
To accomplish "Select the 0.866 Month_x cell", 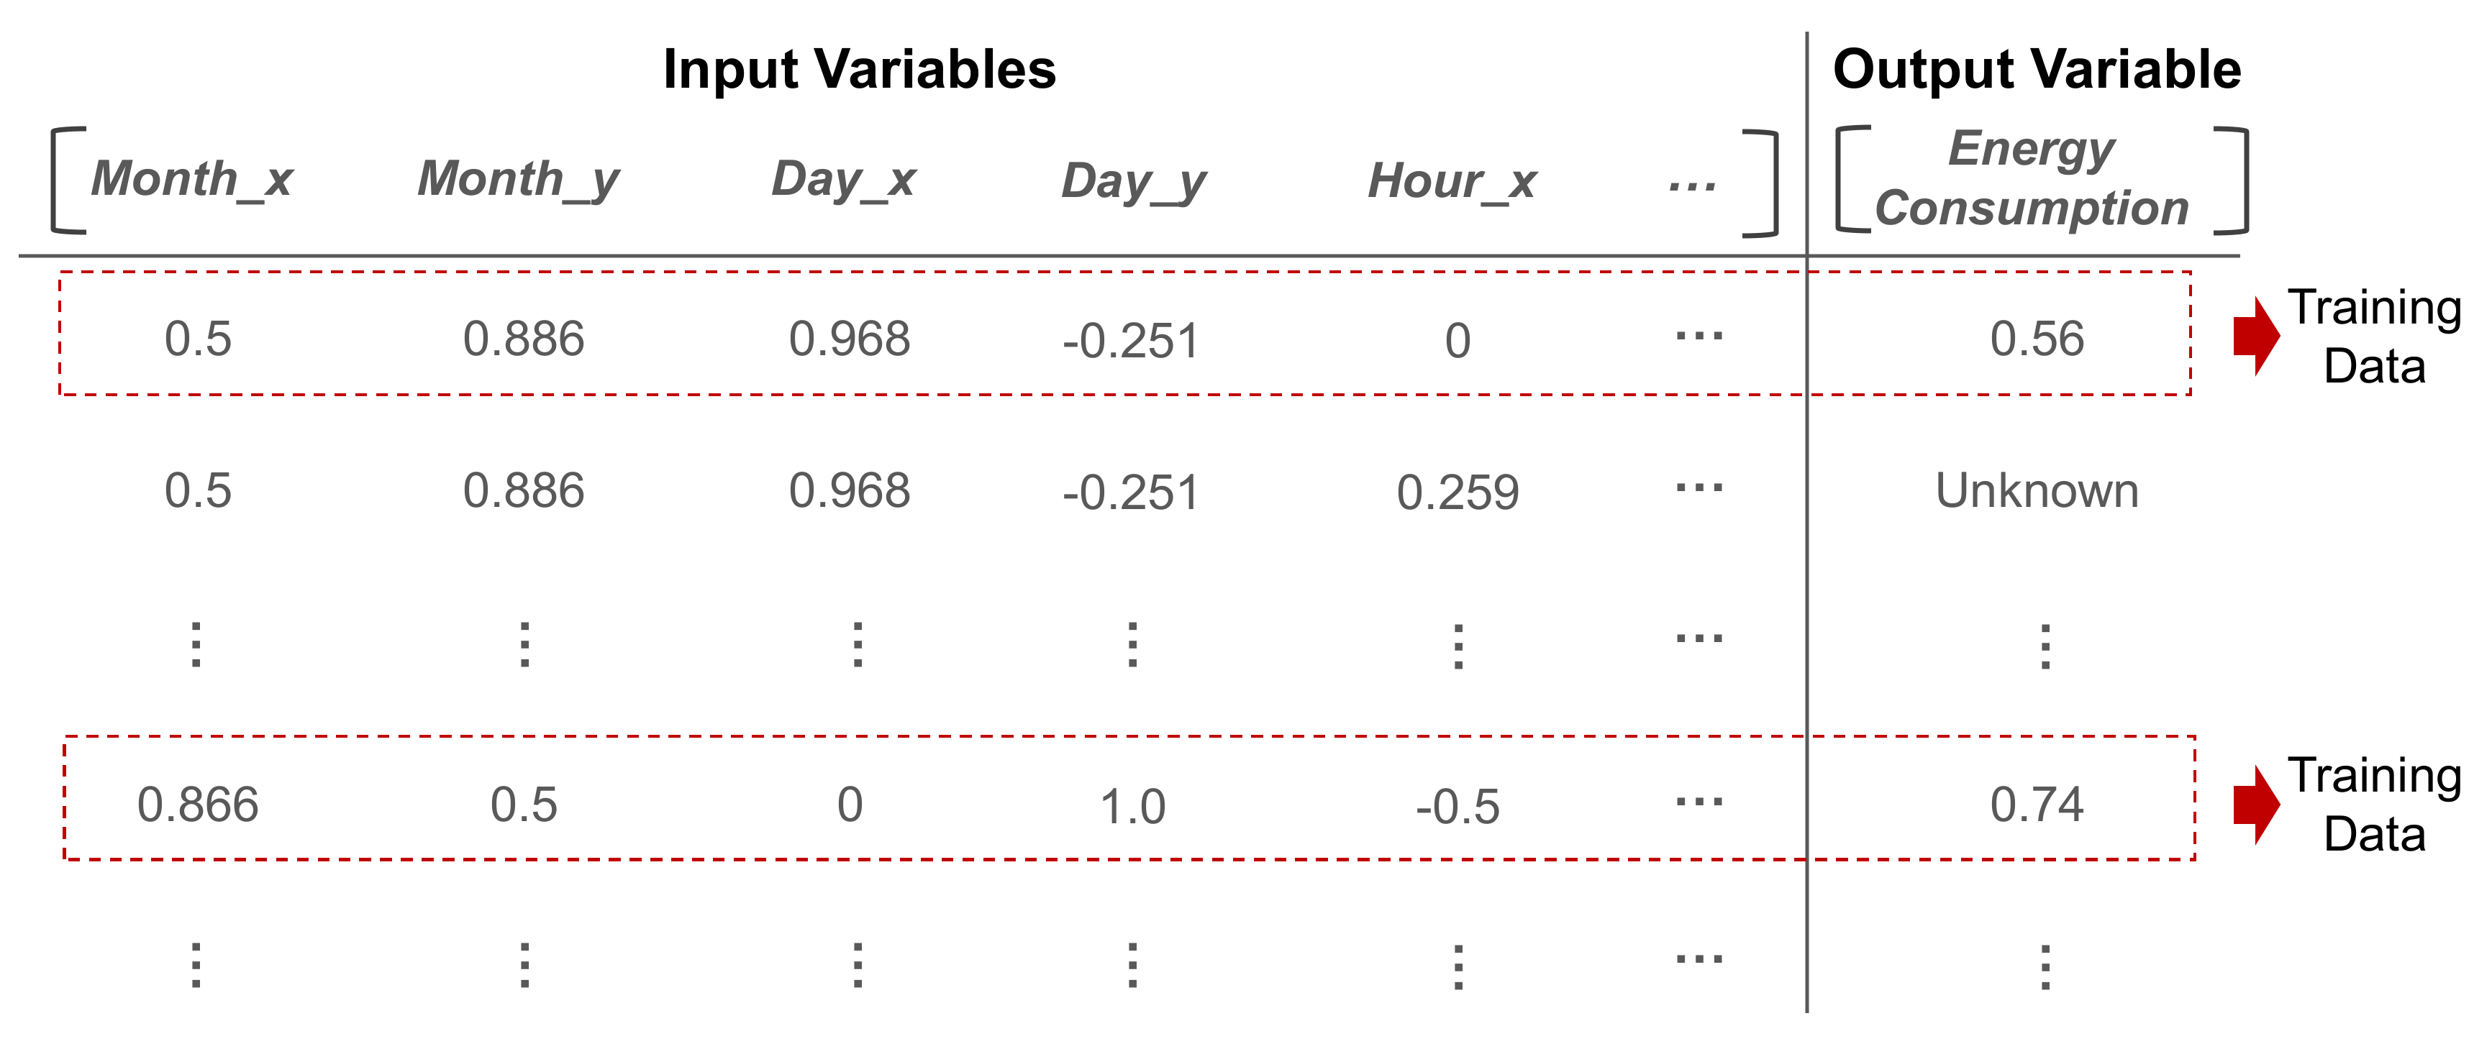I will point(197,805).
